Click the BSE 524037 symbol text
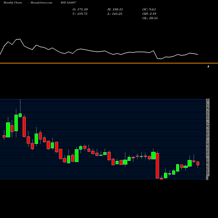This screenshot has height=218, width=218. click(x=68, y=3)
